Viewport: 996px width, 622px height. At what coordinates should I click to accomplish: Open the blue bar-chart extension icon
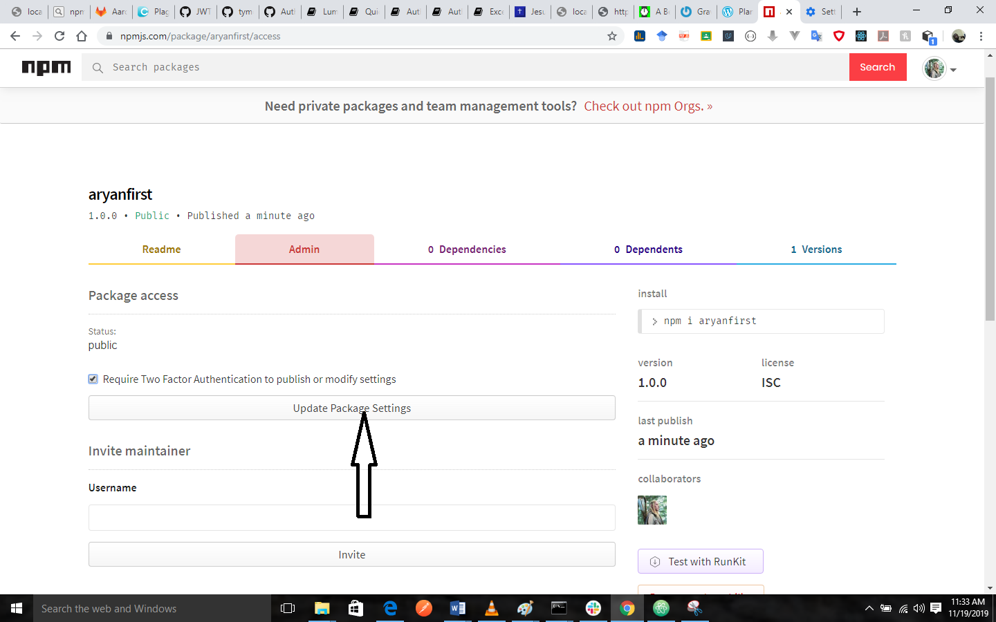click(640, 36)
